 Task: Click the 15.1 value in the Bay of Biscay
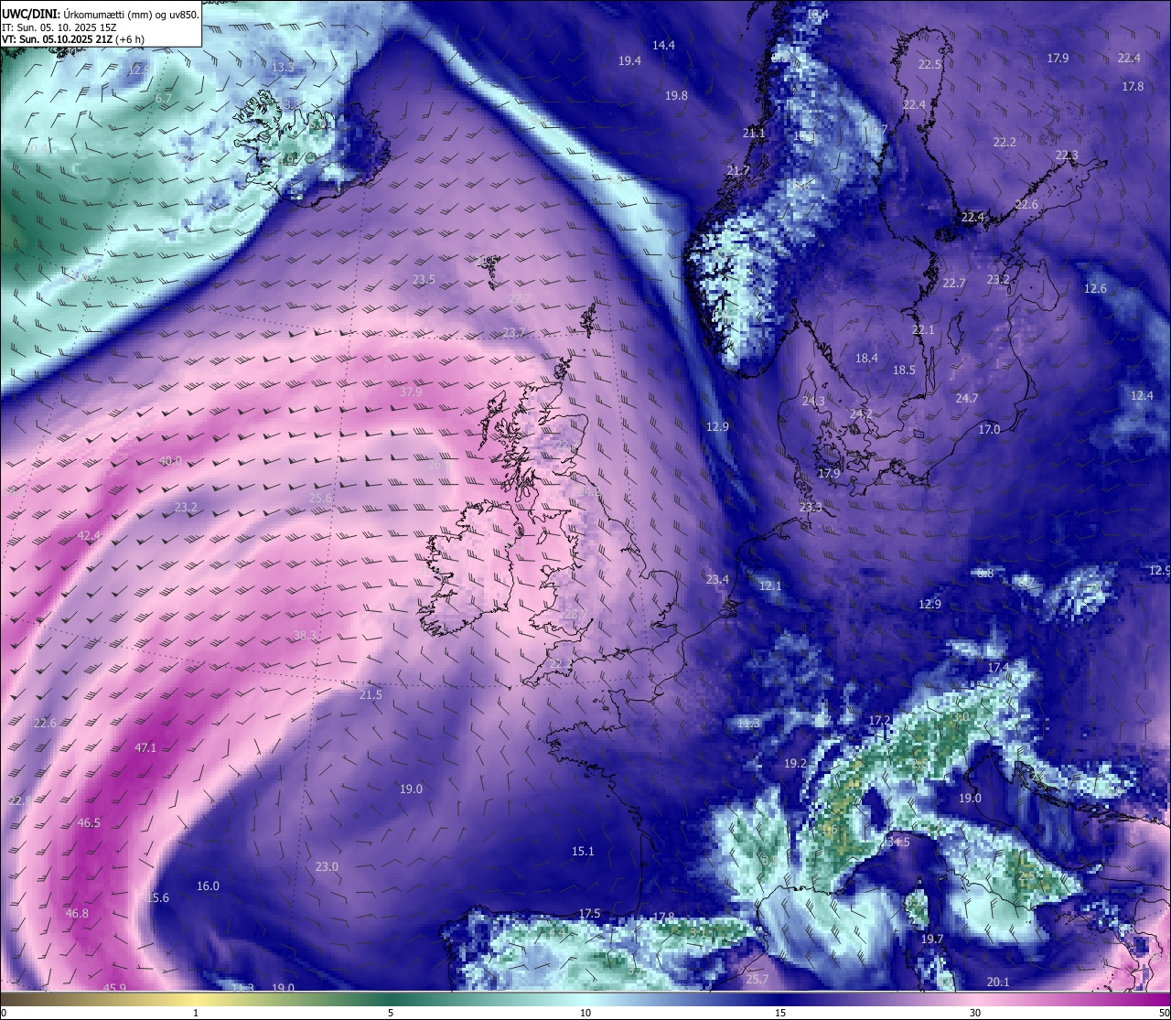(x=583, y=851)
